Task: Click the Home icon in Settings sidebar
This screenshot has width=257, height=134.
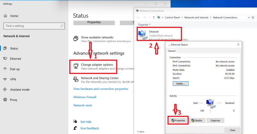Action: [5, 16]
